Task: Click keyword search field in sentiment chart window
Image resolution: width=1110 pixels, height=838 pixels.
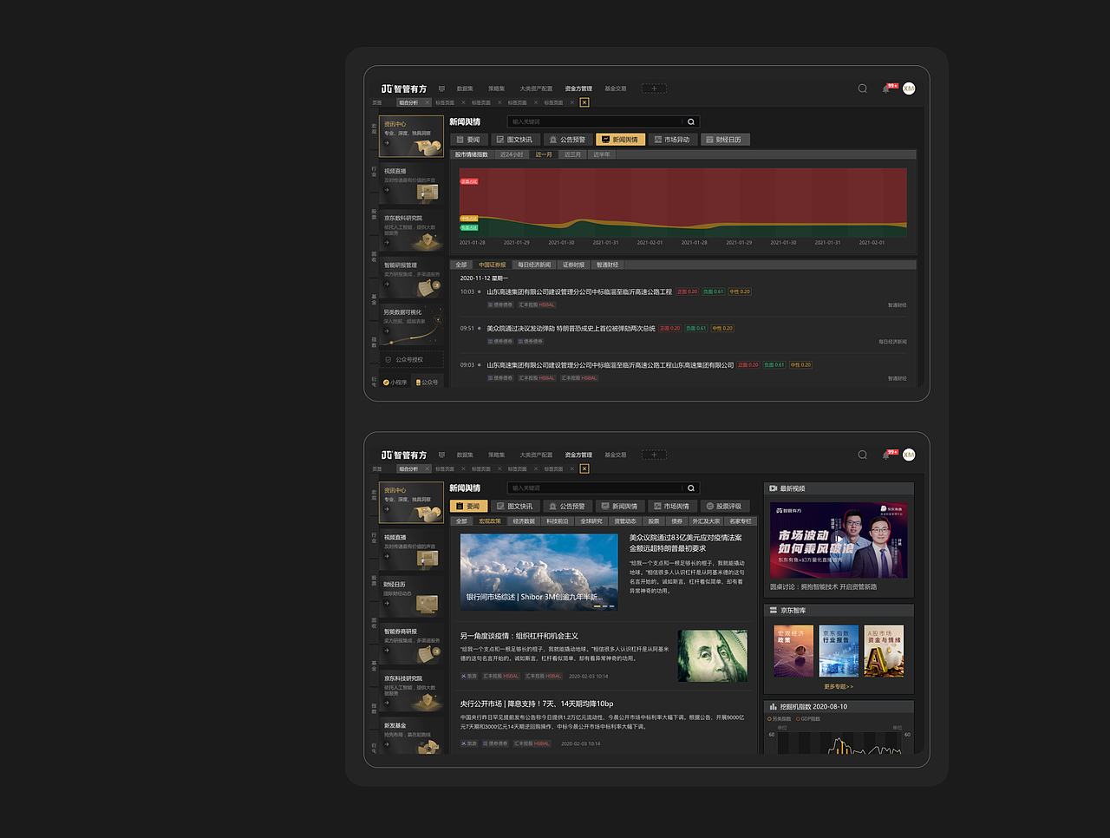Action: [x=604, y=121]
